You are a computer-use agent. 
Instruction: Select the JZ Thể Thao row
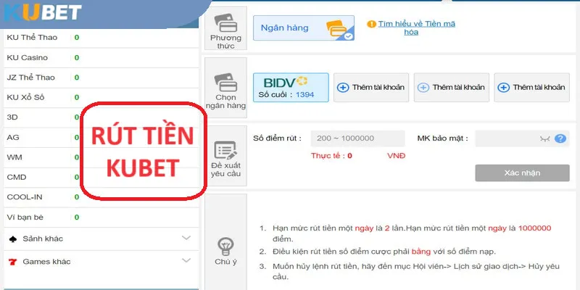pyautogui.click(x=101, y=78)
